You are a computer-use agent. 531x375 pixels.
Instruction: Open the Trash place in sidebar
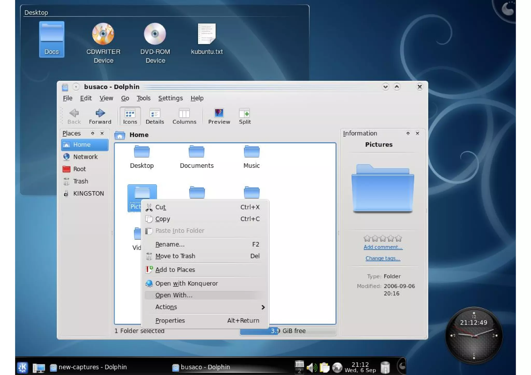click(x=80, y=181)
